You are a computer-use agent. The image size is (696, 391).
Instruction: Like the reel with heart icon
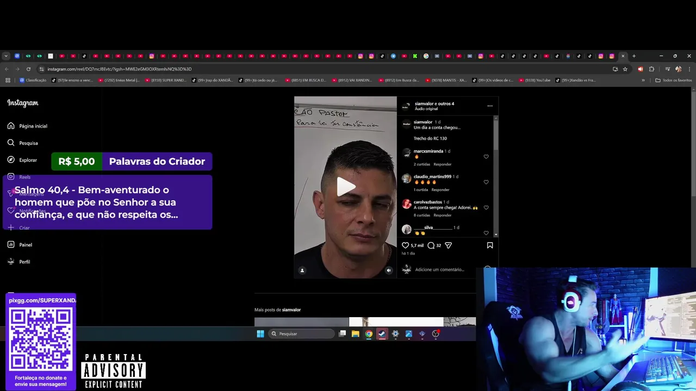pos(405,245)
